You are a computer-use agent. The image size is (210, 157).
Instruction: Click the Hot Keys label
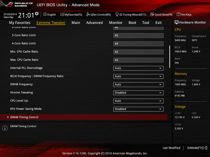tap(186, 14)
